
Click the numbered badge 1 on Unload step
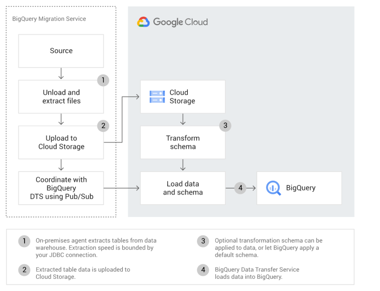103,80
